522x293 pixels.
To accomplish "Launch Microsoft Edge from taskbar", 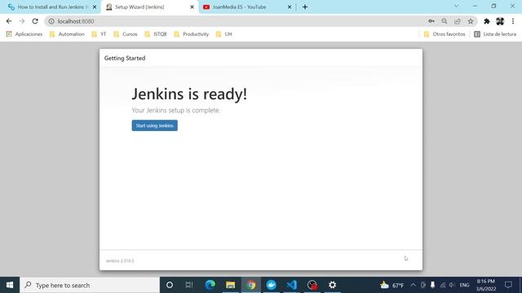I will pos(210,285).
